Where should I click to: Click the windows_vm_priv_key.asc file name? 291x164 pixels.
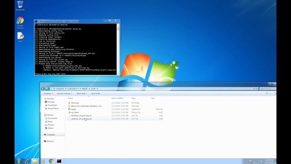click(x=81, y=115)
